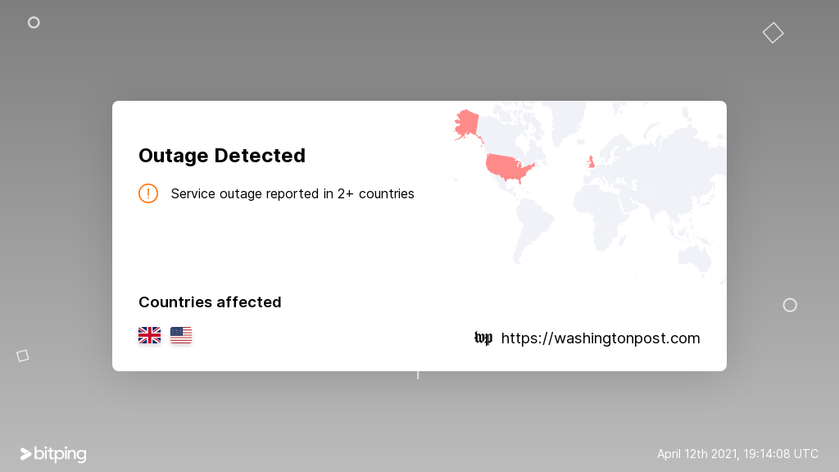Click the diamond shape in top corner

pos(773,33)
